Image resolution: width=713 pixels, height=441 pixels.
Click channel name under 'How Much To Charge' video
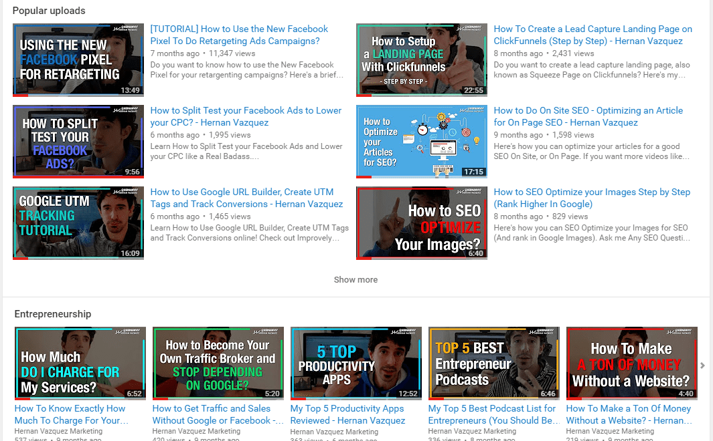(58, 431)
